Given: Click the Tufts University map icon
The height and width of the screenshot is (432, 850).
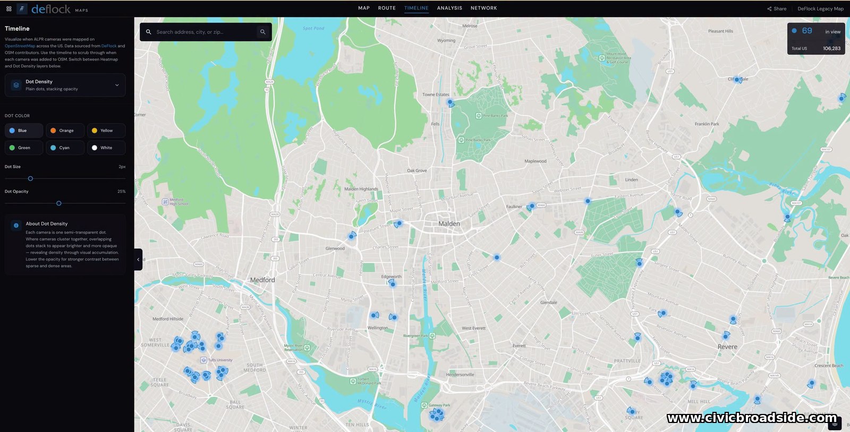Looking at the screenshot, I should click(x=203, y=360).
